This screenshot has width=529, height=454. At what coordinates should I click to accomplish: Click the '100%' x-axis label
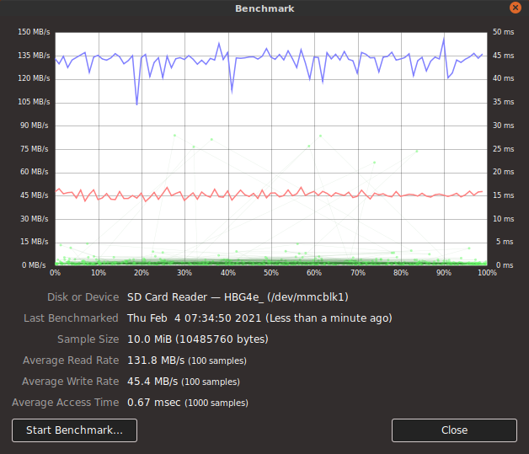pyautogui.click(x=487, y=273)
